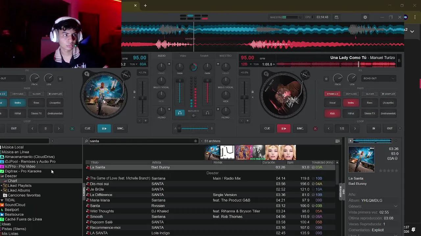Click right deck red quantize target icon

(315, 128)
